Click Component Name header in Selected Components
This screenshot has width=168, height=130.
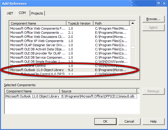click(32, 91)
